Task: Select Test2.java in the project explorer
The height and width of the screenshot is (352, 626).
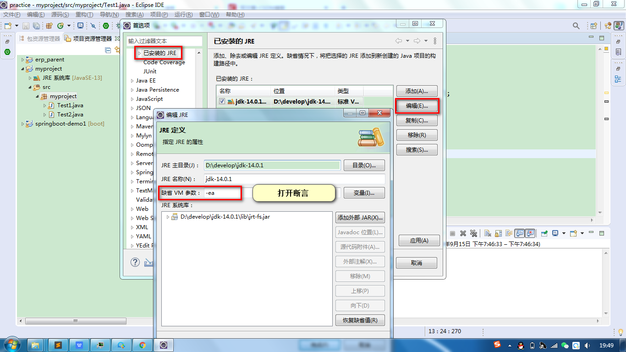Action: pyautogui.click(x=70, y=115)
